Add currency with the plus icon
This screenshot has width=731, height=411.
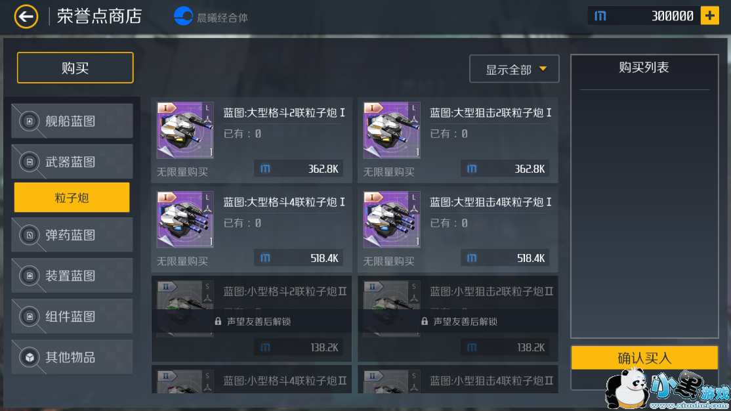pos(709,16)
